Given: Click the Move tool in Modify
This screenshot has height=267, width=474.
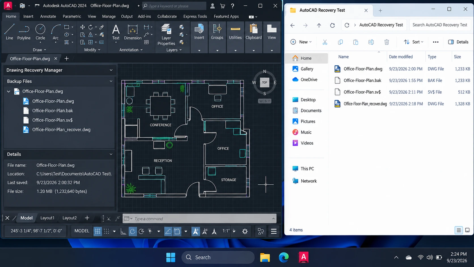Looking at the screenshot, I should pos(82,27).
